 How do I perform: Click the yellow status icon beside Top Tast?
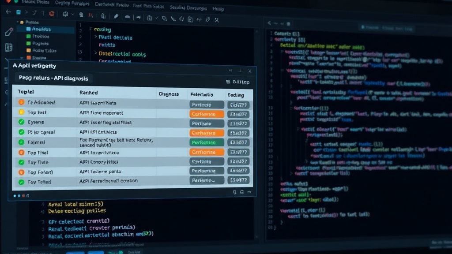(21, 112)
